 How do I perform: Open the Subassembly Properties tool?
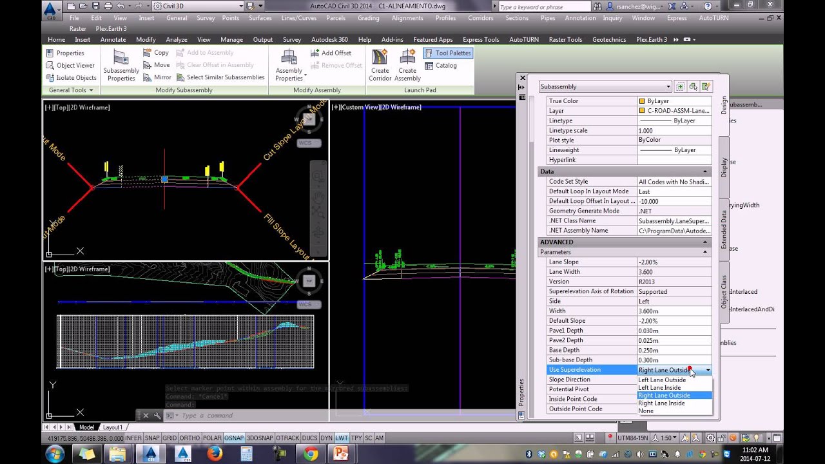(121, 65)
